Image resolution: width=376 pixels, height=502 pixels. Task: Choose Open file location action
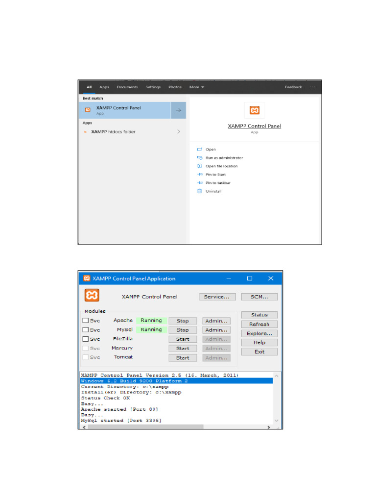click(x=222, y=166)
